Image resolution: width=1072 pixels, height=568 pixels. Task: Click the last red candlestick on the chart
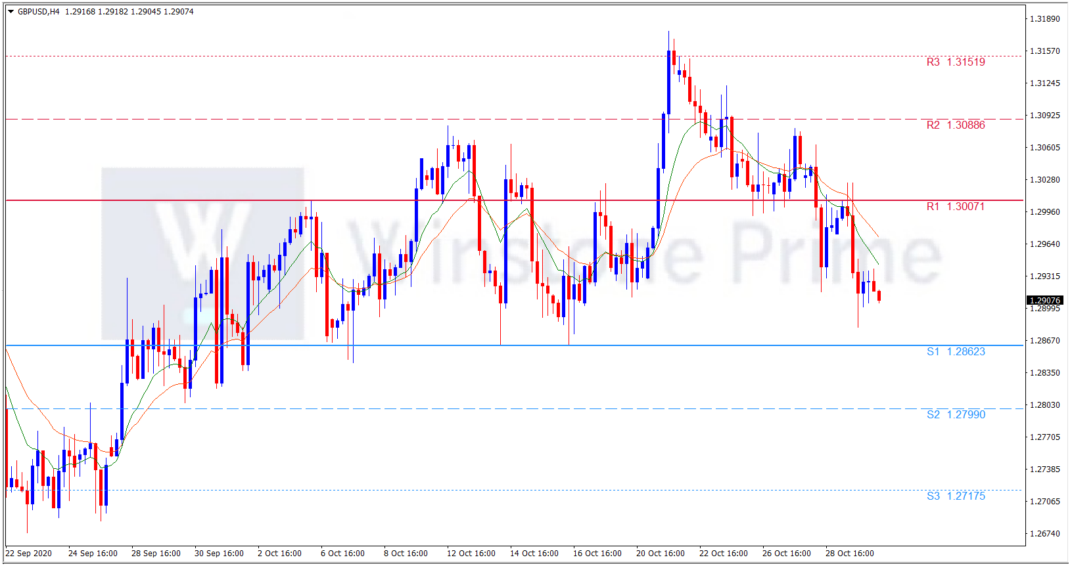[879, 296]
